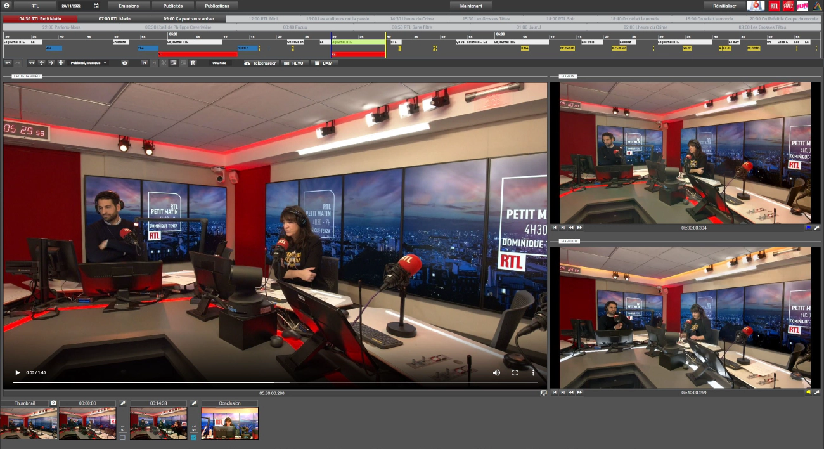Click the edit icon beside 00:00:00
The width and height of the screenshot is (824, 449).
tap(122, 403)
